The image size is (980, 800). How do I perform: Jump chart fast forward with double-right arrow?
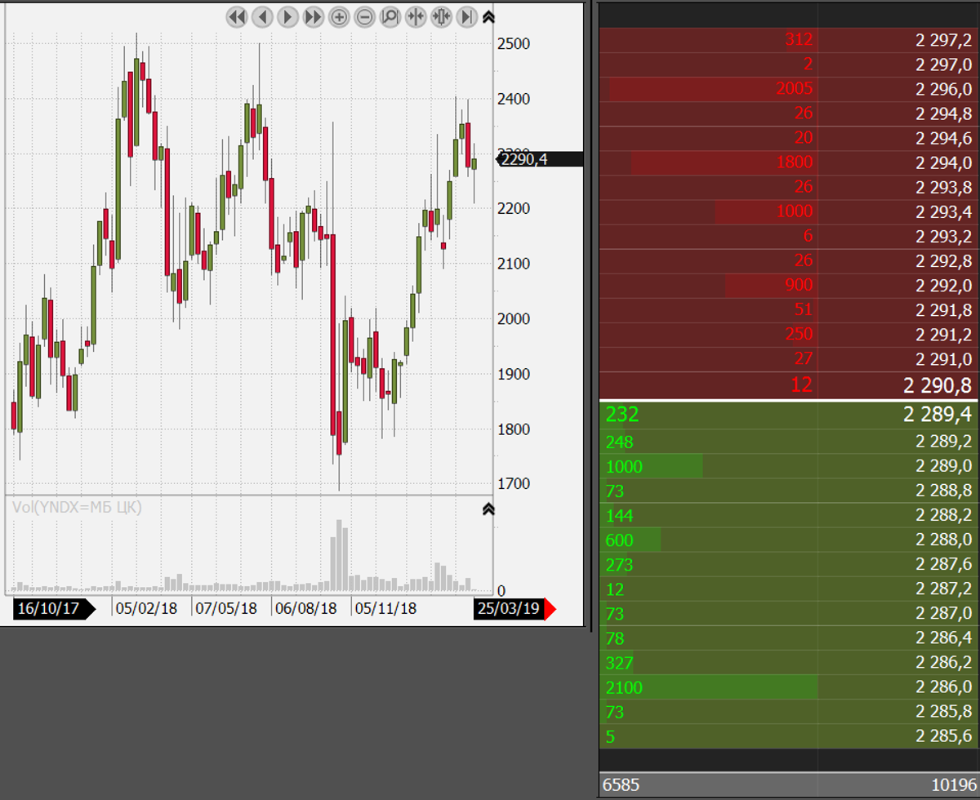click(x=313, y=16)
